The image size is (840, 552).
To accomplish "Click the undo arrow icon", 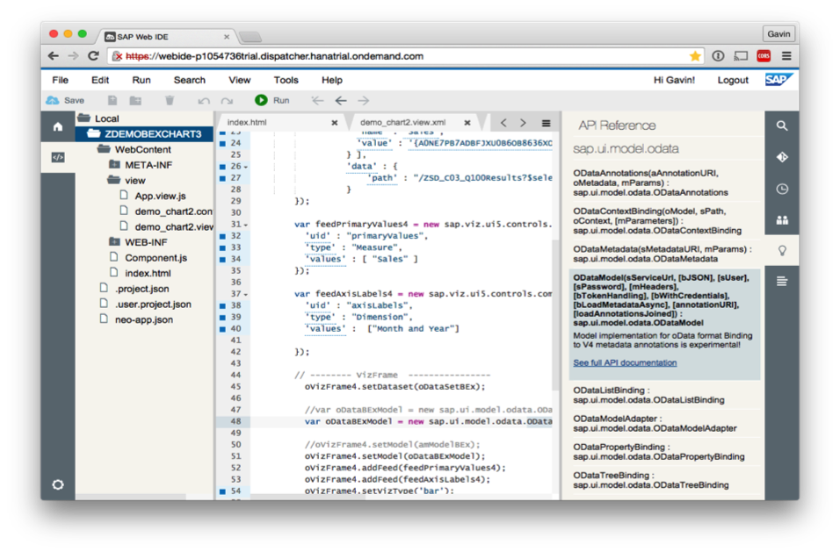I will [204, 101].
